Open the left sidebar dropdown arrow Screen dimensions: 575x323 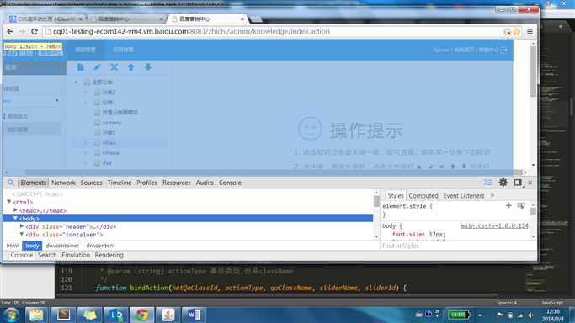point(57,100)
